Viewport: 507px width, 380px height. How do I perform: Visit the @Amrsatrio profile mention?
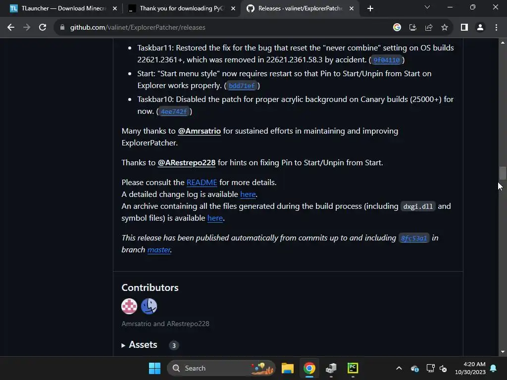pos(199,131)
